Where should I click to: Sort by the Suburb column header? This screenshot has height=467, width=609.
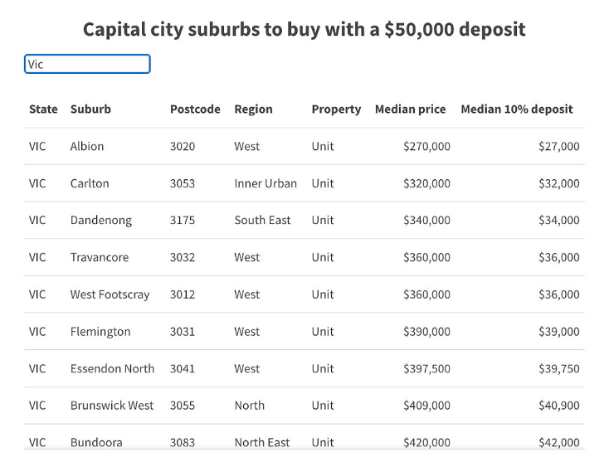pyautogui.click(x=90, y=109)
